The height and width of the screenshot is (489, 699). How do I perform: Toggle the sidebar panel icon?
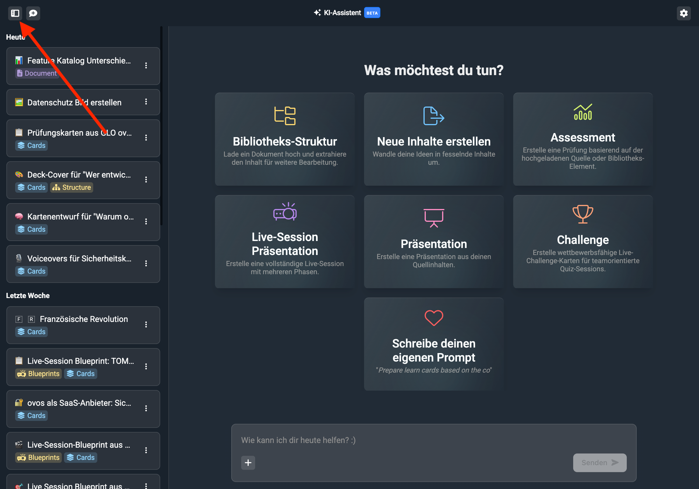pos(15,13)
